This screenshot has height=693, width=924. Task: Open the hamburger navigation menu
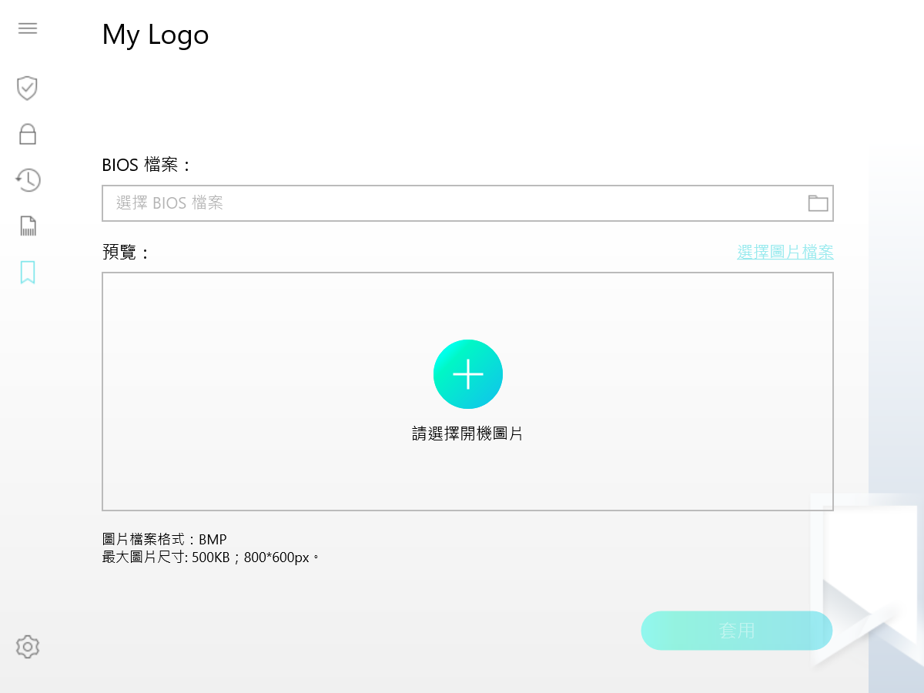point(28,29)
